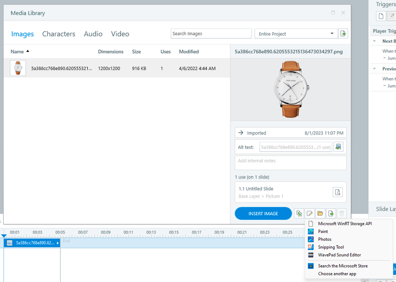
Task: Sort the list by Name column header
Action: (x=17, y=52)
